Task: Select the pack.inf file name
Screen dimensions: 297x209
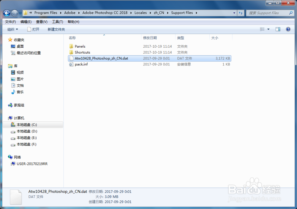Action: (x=81, y=64)
